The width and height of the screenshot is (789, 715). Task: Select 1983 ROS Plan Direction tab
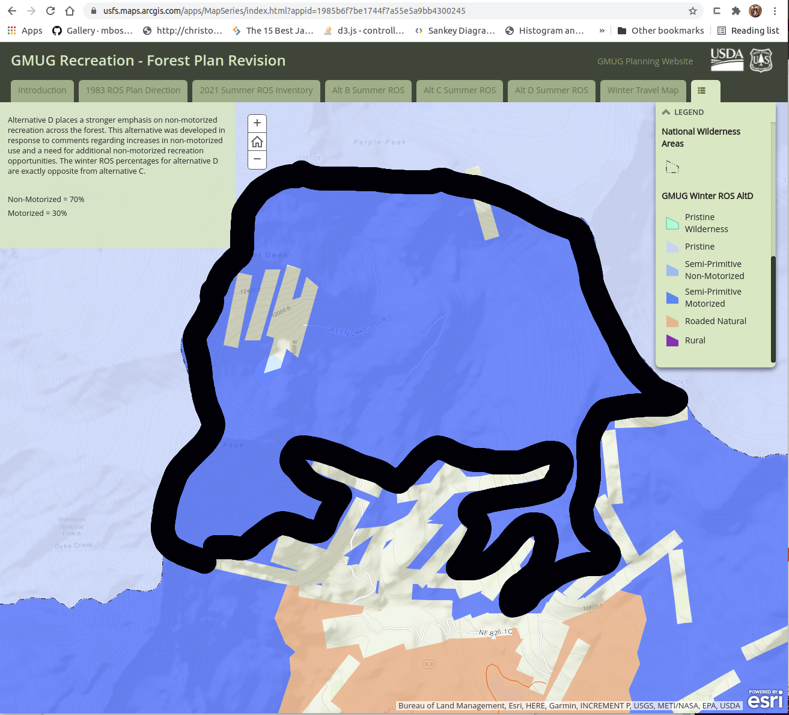click(133, 91)
